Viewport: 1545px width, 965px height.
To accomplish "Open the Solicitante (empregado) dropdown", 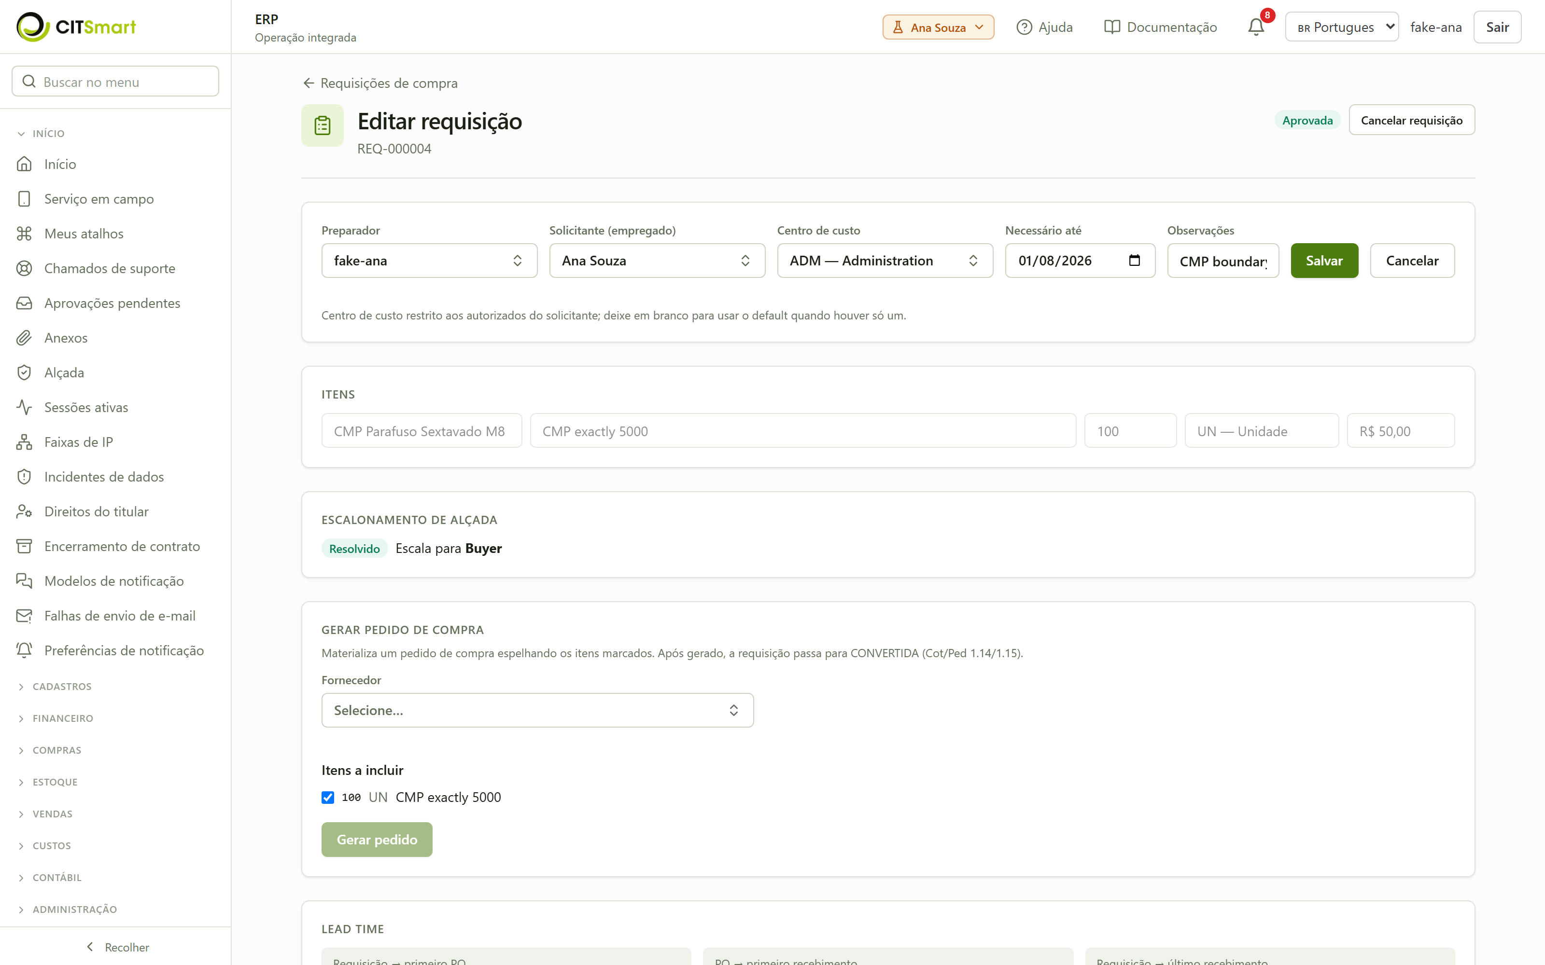I will pos(657,261).
